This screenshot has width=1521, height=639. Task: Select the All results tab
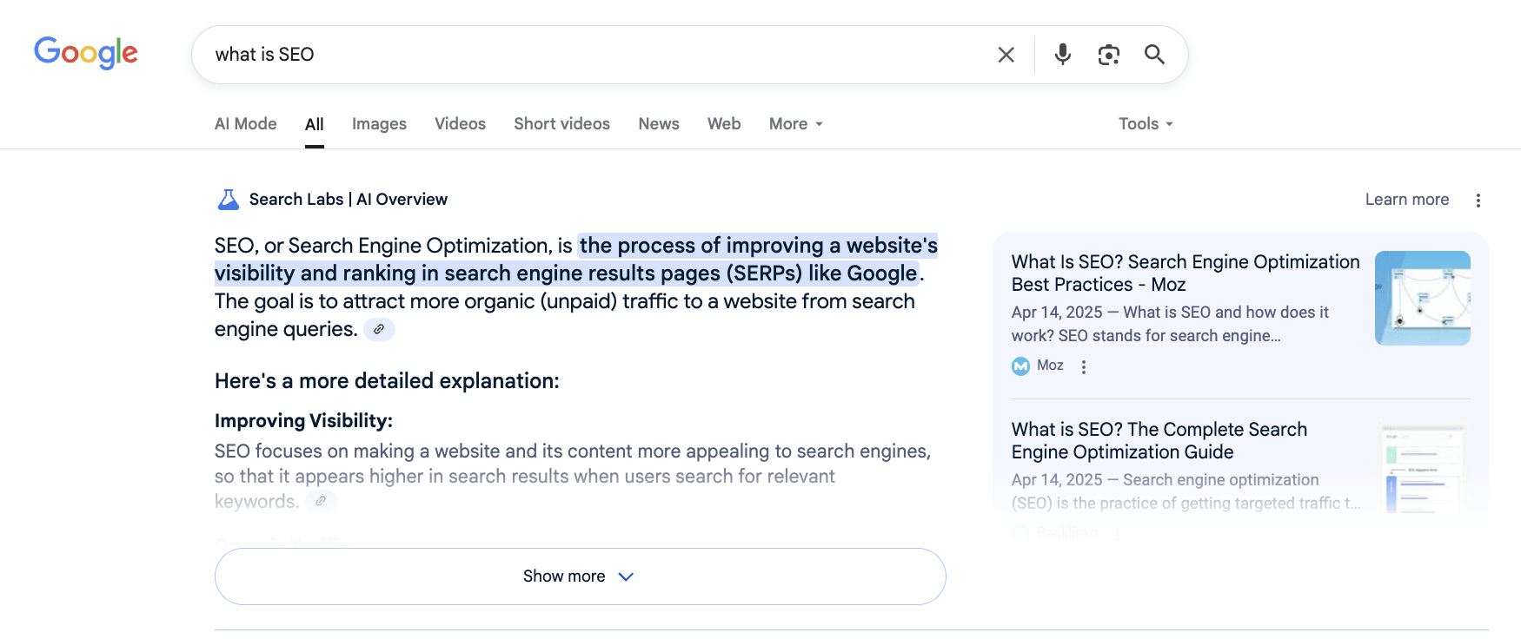(315, 124)
